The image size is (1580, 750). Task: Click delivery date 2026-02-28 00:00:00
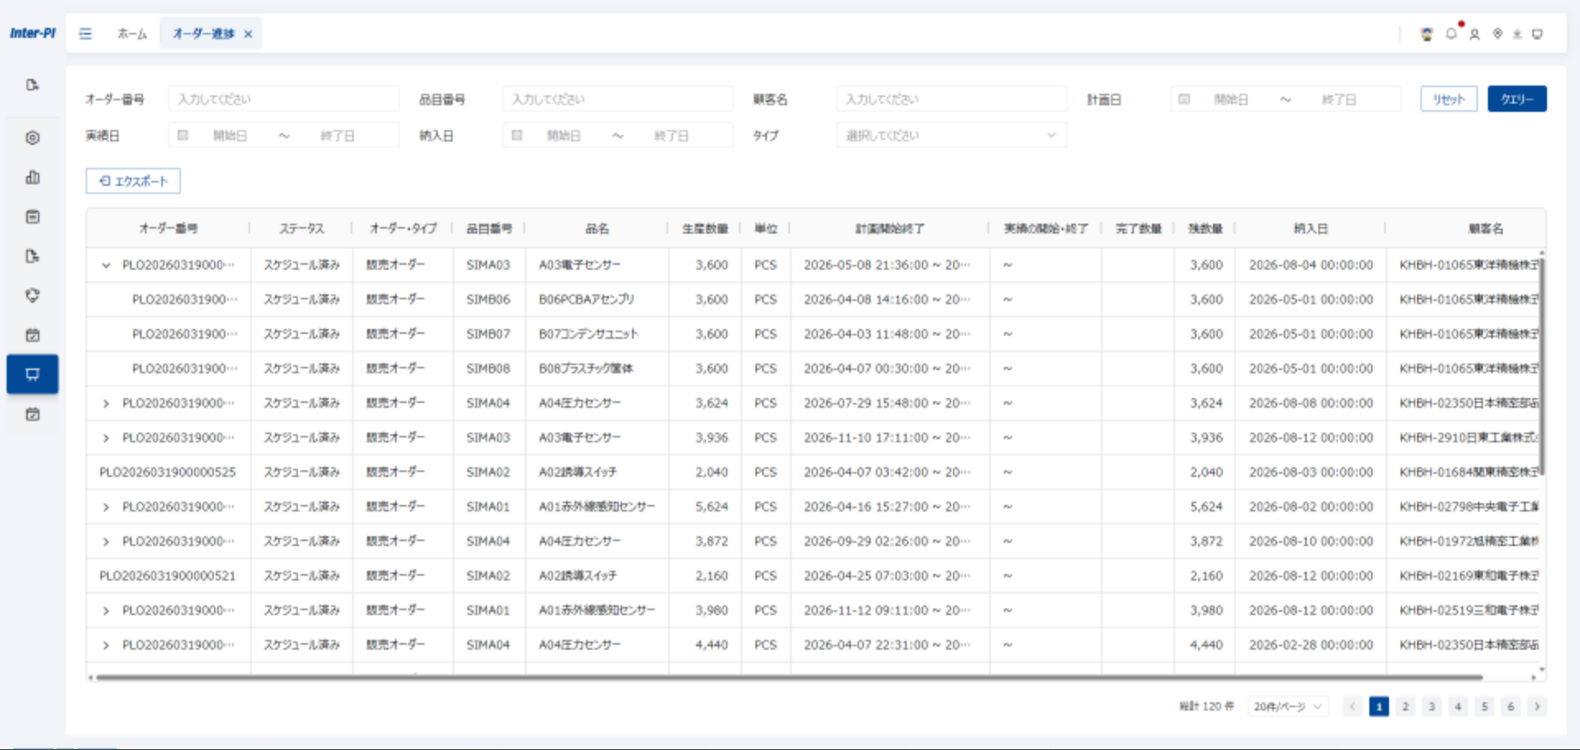coord(1310,645)
